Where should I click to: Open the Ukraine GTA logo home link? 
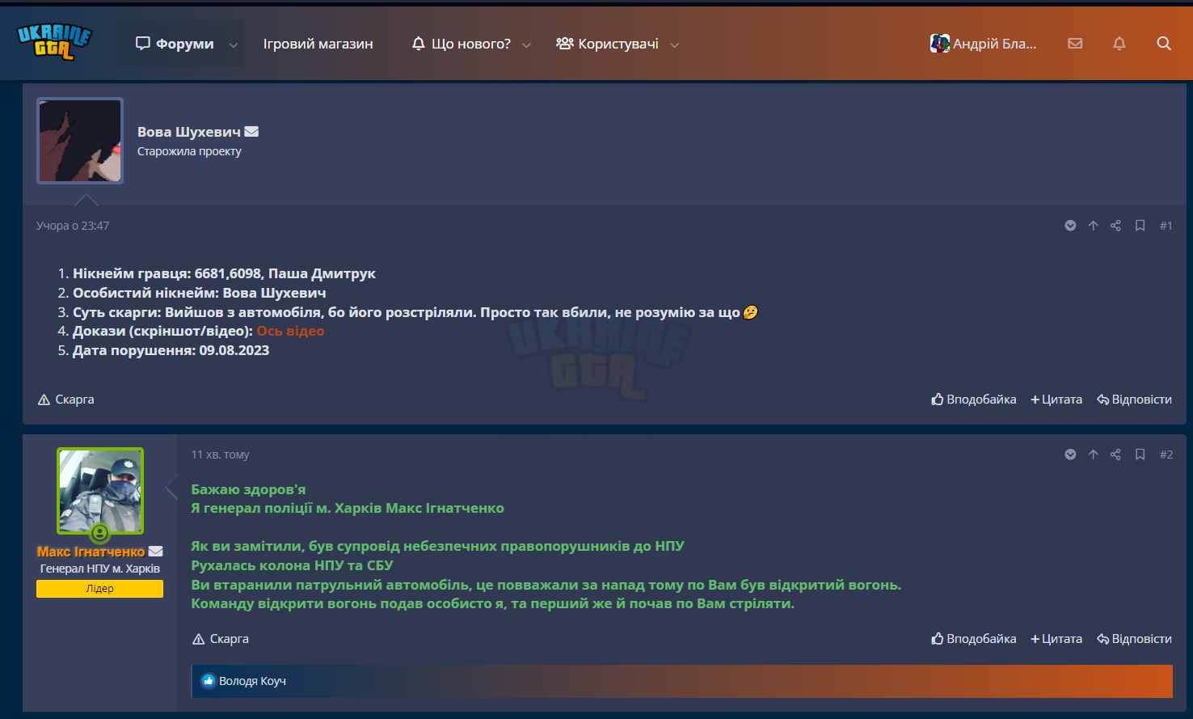[x=54, y=41]
